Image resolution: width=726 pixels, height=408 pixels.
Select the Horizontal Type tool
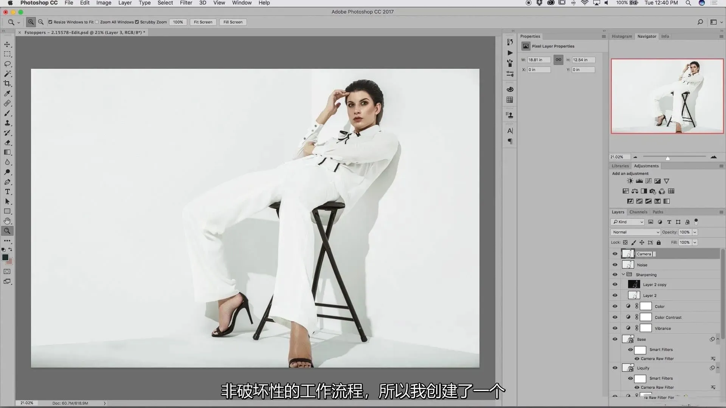click(7, 192)
